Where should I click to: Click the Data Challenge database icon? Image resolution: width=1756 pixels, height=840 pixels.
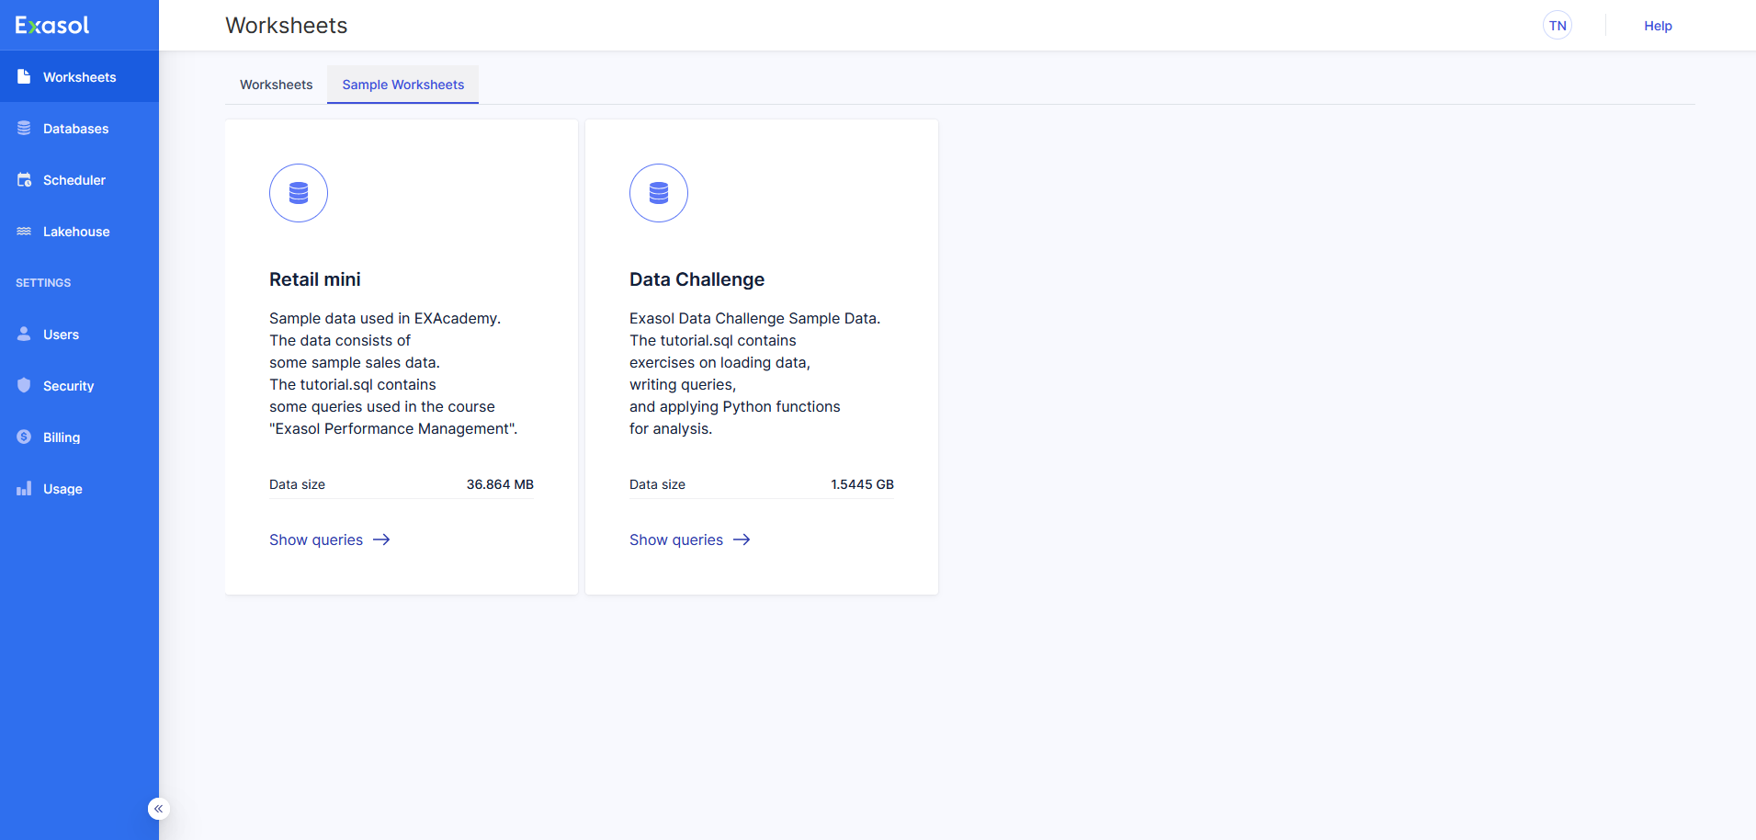coord(659,193)
